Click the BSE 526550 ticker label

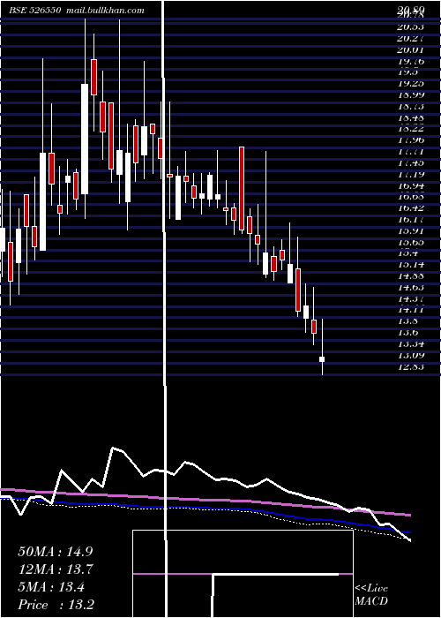coord(35,11)
